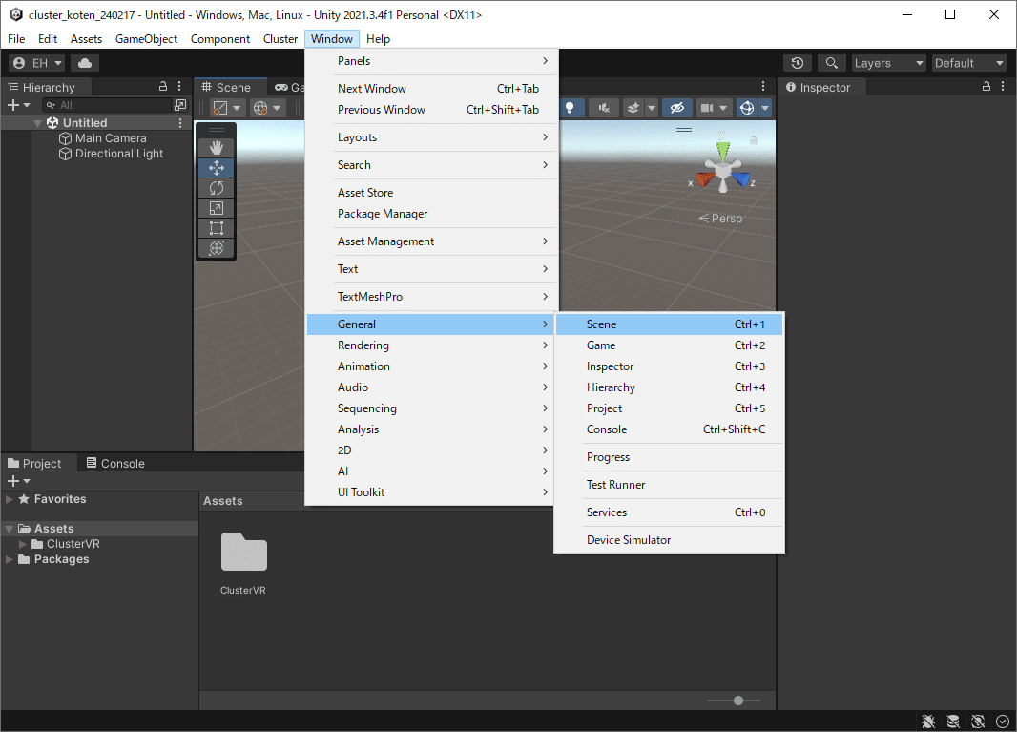The image size is (1017, 732).
Task: Click the scene grid globe icon
Action: pyautogui.click(x=260, y=108)
